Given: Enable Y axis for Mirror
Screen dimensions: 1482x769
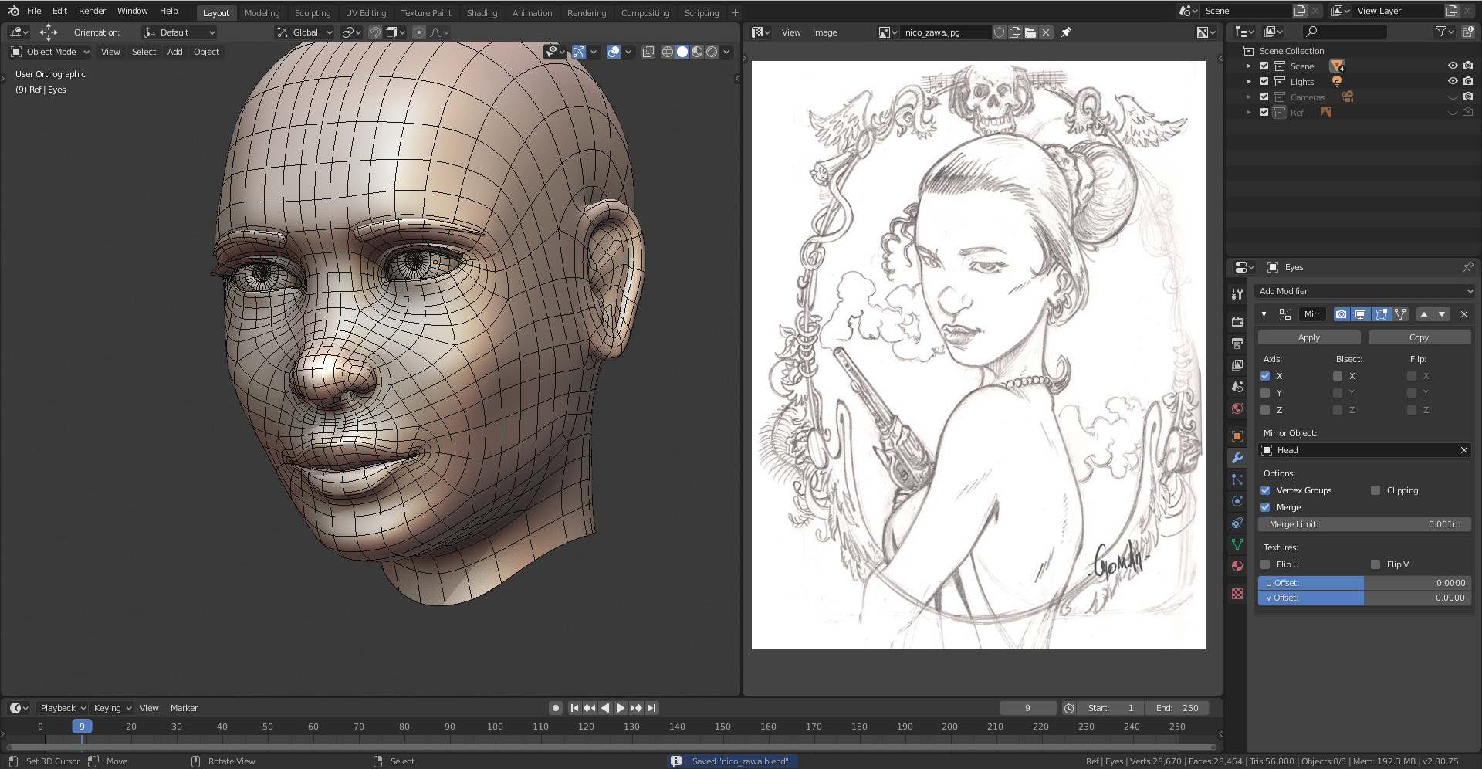Looking at the screenshot, I should point(1265,393).
